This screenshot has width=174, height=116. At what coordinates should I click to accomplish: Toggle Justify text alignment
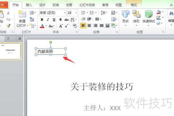tap(101, 26)
